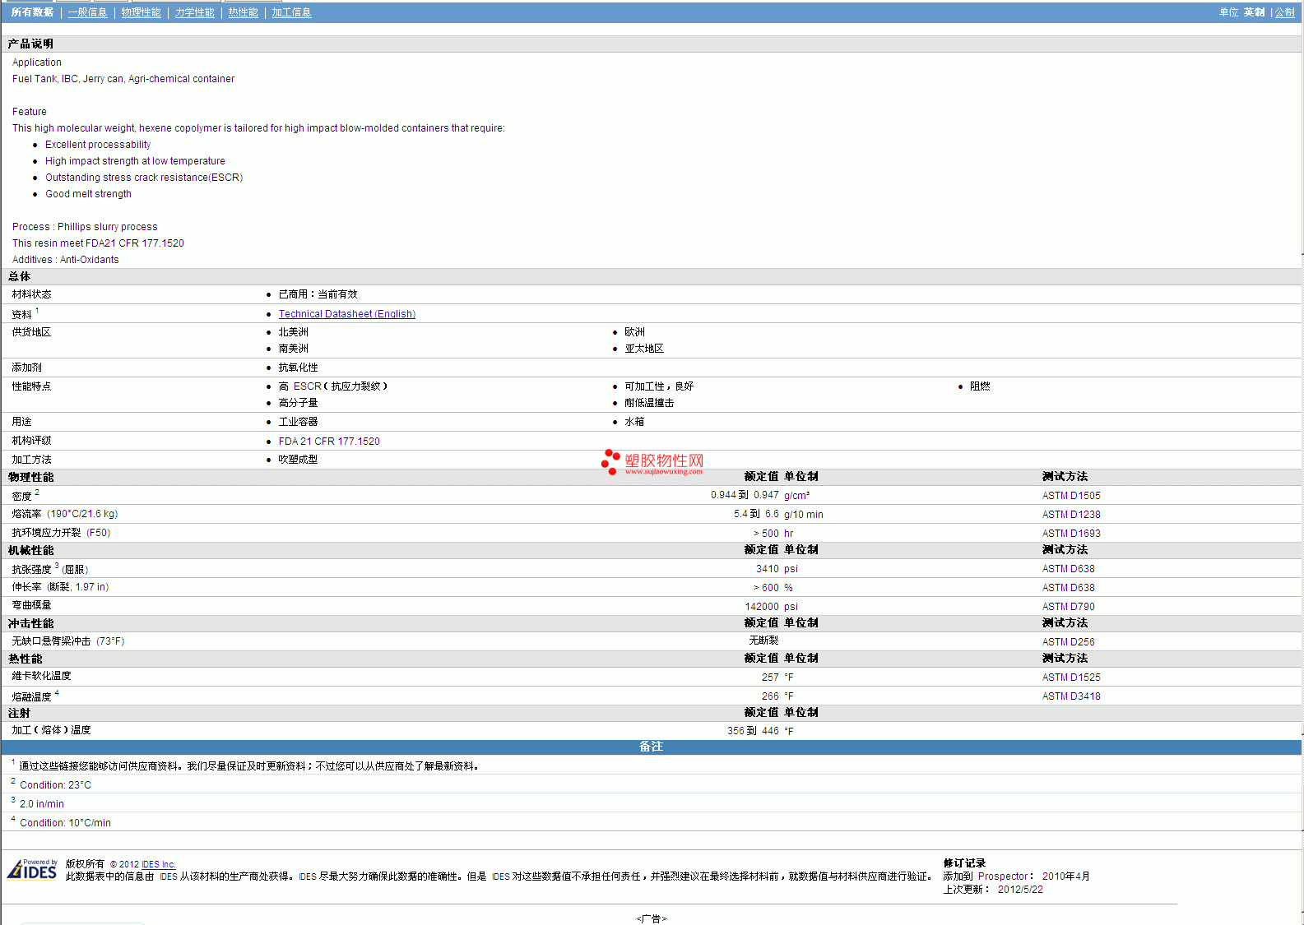
Task: Open the 力学性能 tab
Action: click(194, 12)
